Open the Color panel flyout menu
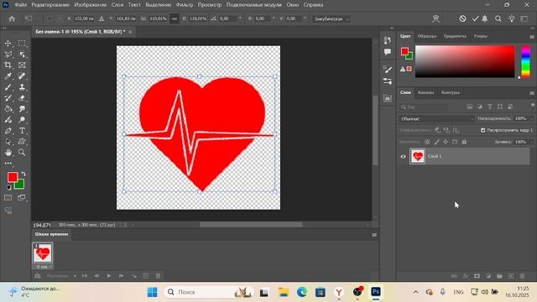The image size is (537, 302). pyautogui.click(x=532, y=36)
